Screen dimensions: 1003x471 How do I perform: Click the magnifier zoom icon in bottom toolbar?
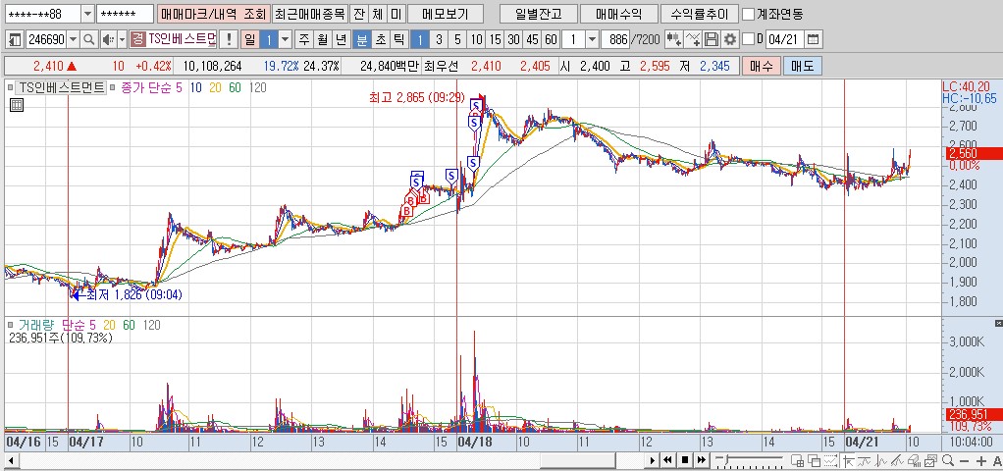tap(948, 460)
